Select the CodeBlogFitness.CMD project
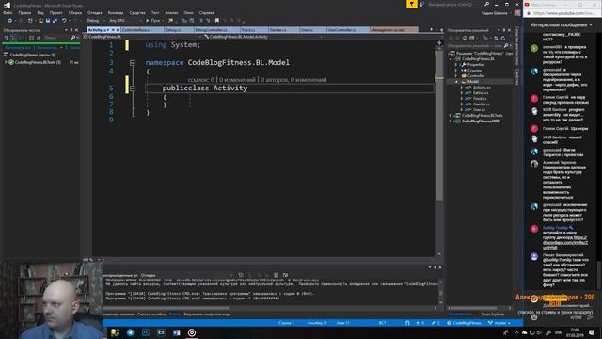Screen dimensions: 602x339 tap(481, 121)
